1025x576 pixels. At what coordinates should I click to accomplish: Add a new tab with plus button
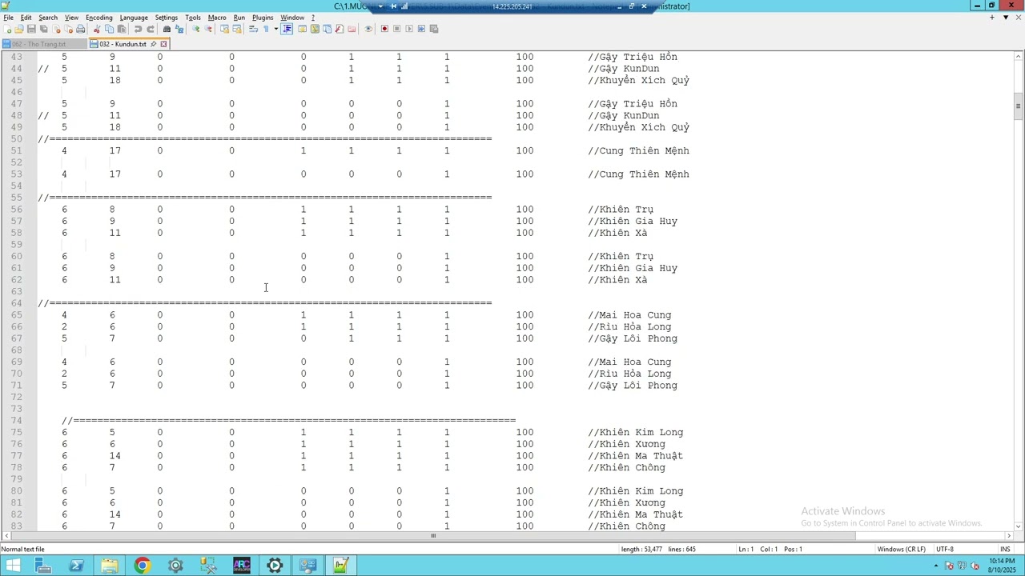tap(992, 18)
